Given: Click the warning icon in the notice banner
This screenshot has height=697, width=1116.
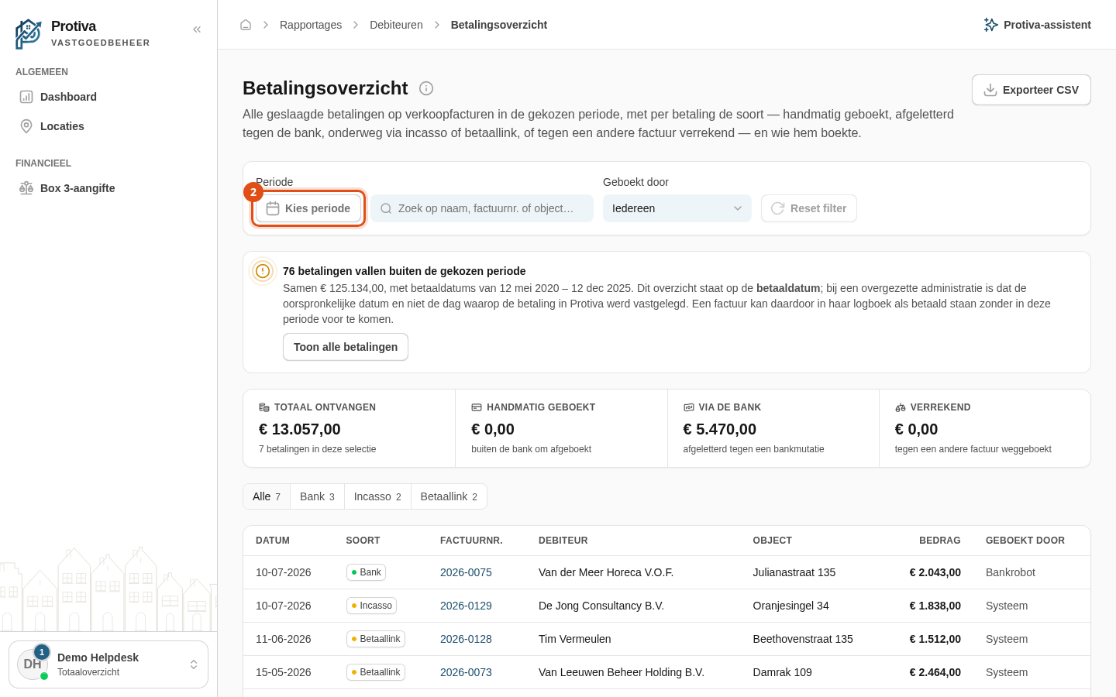Looking at the screenshot, I should (x=263, y=271).
